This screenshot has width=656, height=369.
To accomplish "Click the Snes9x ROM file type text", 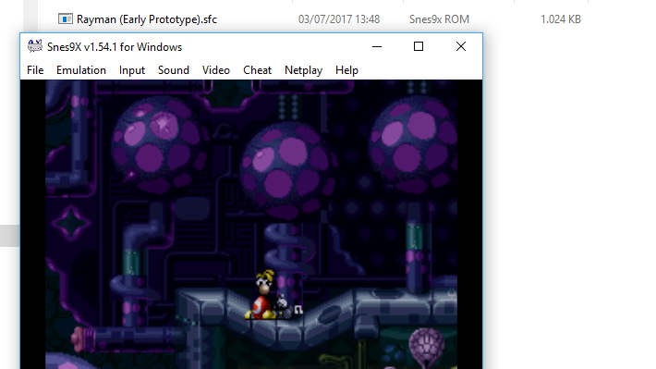I will pos(439,19).
